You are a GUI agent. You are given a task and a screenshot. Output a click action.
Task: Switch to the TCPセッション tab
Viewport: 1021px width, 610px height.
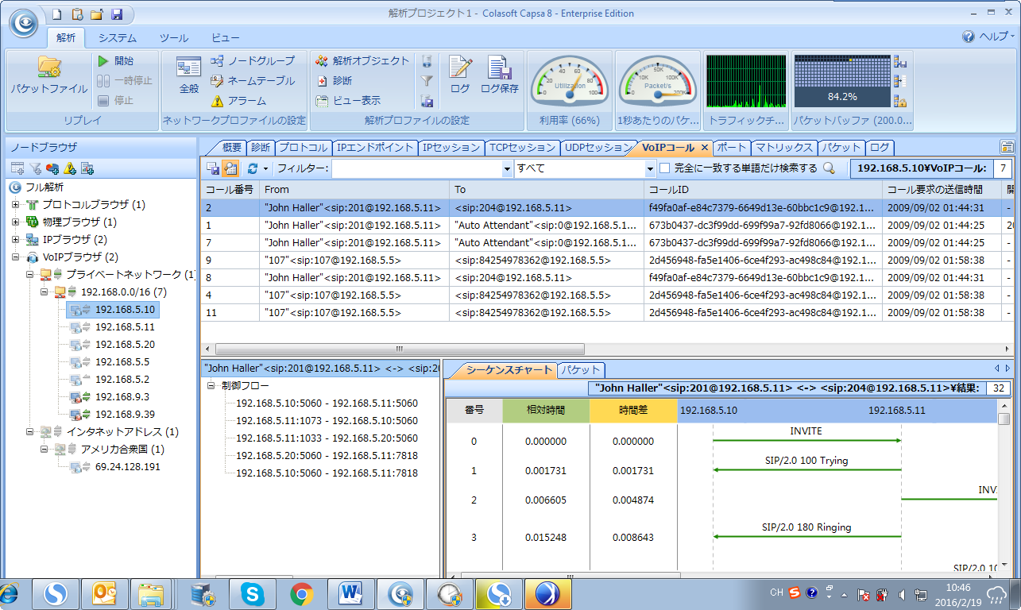coord(521,148)
